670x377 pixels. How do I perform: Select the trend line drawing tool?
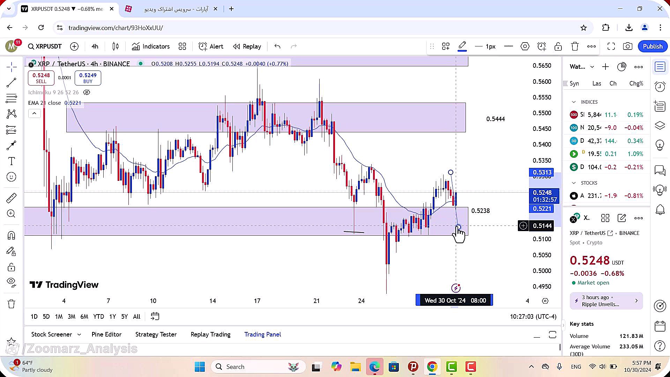tap(12, 82)
